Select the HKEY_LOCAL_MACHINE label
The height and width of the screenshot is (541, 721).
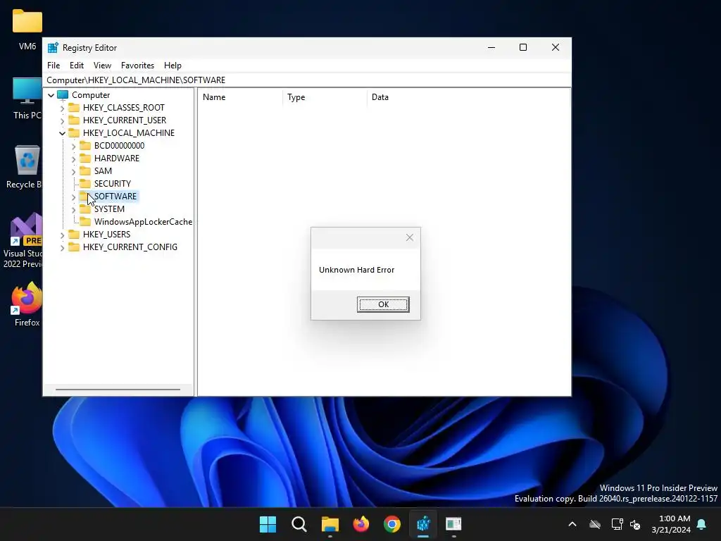[x=129, y=133]
